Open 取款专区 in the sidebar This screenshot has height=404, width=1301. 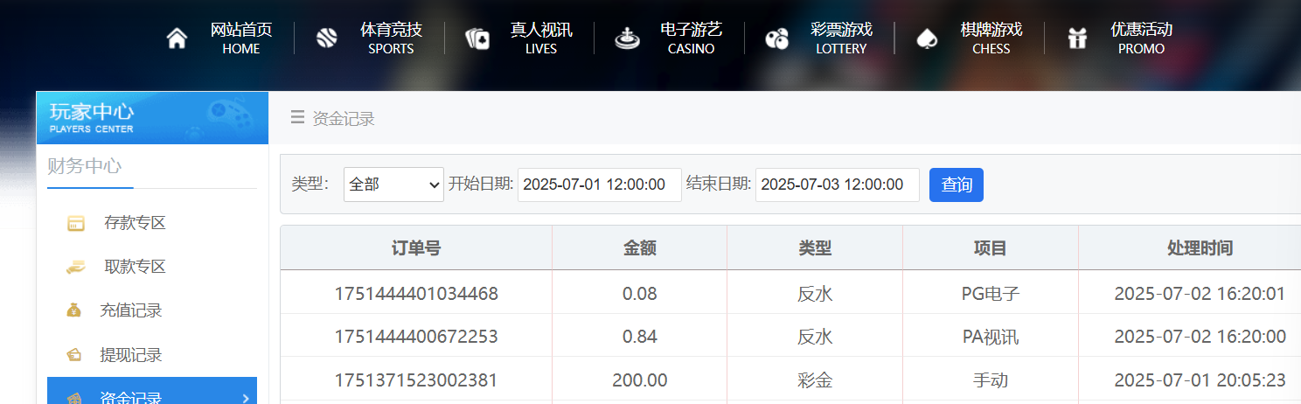[x=134, y=267]
